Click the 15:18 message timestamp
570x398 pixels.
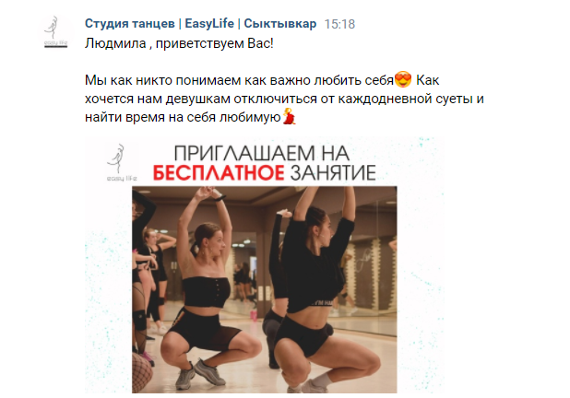[x=339, y=24]
